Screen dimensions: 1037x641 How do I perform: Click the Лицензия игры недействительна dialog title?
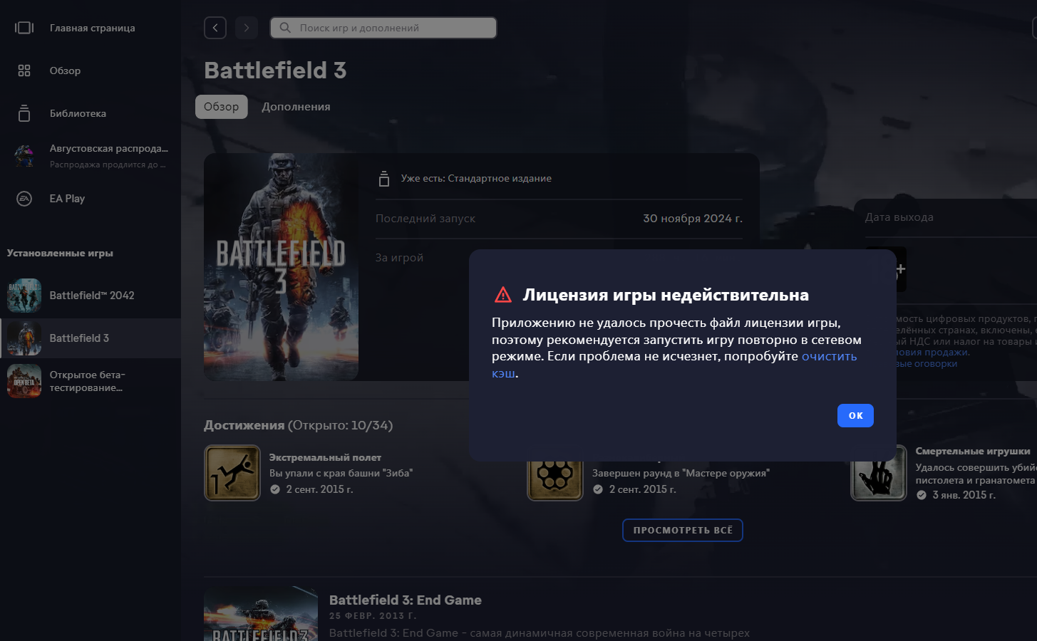666,295
